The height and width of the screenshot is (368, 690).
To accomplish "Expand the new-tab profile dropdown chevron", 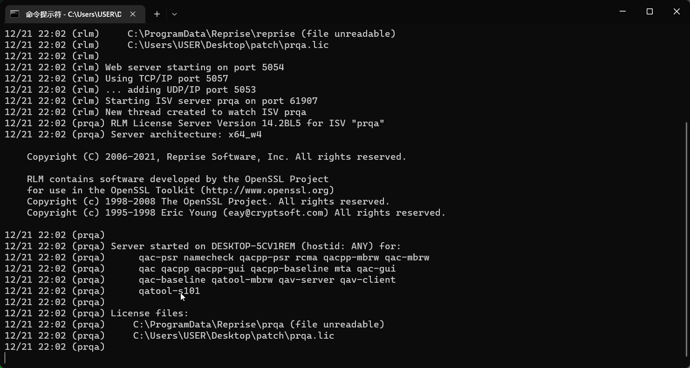I will [x=174, y=14].
